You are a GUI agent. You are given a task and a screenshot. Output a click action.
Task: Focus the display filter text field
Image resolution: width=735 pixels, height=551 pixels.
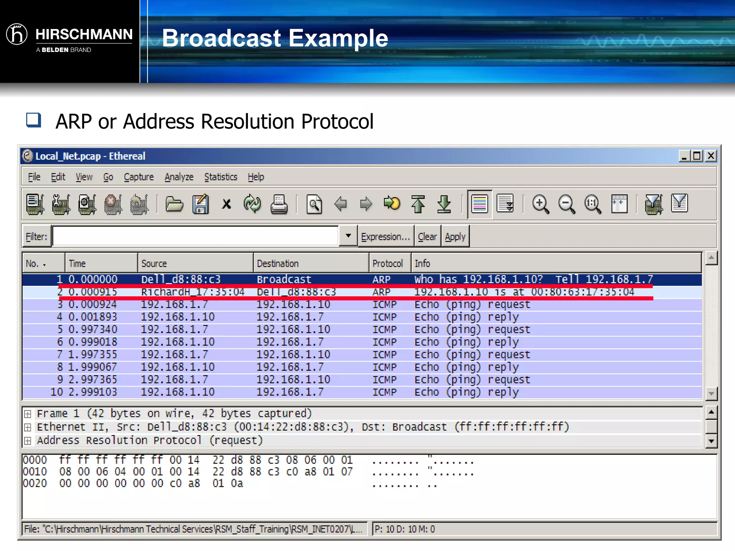pyautogui.click(x=196, y=236)
